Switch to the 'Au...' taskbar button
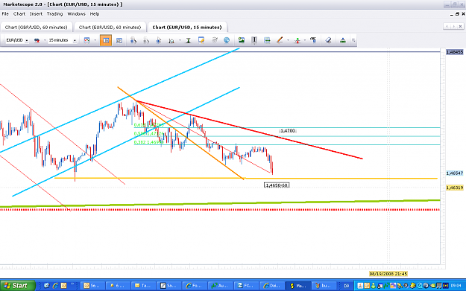 220,286
